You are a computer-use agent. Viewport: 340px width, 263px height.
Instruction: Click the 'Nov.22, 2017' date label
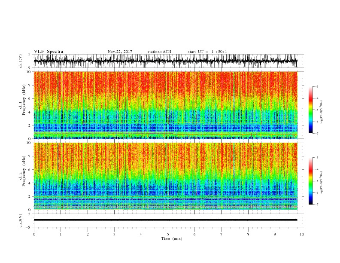point(120,52)
